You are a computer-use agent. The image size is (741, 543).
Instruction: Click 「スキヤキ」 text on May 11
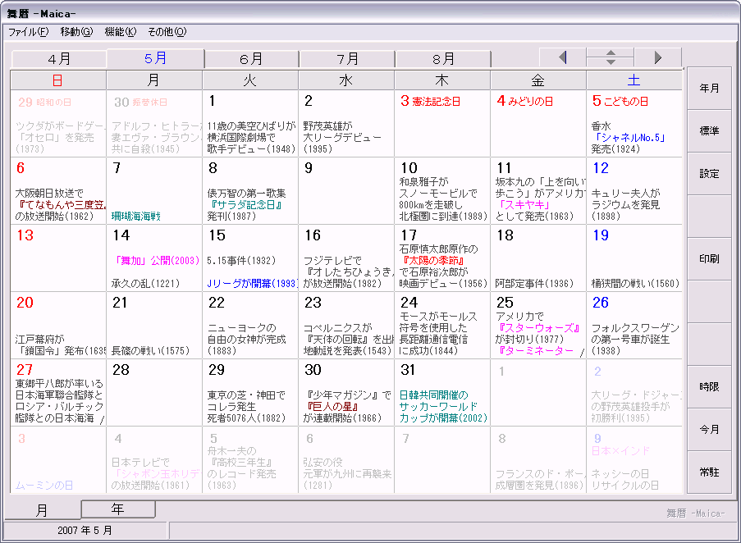(524, 205)
